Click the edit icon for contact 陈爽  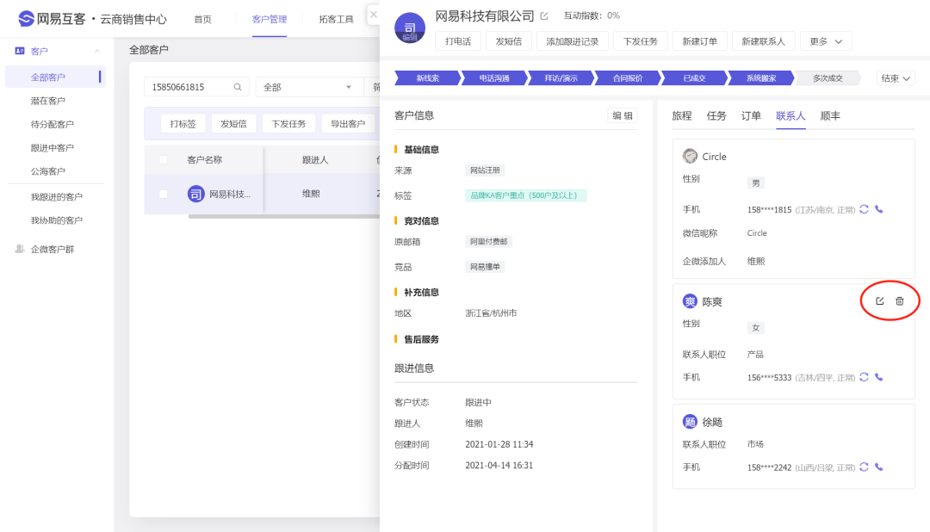click(879, 301)
